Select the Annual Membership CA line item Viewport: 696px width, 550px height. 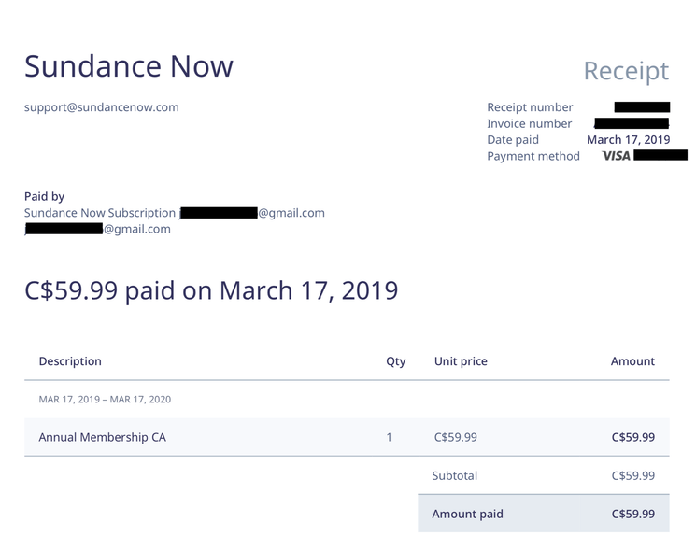(x=103, y=437)
